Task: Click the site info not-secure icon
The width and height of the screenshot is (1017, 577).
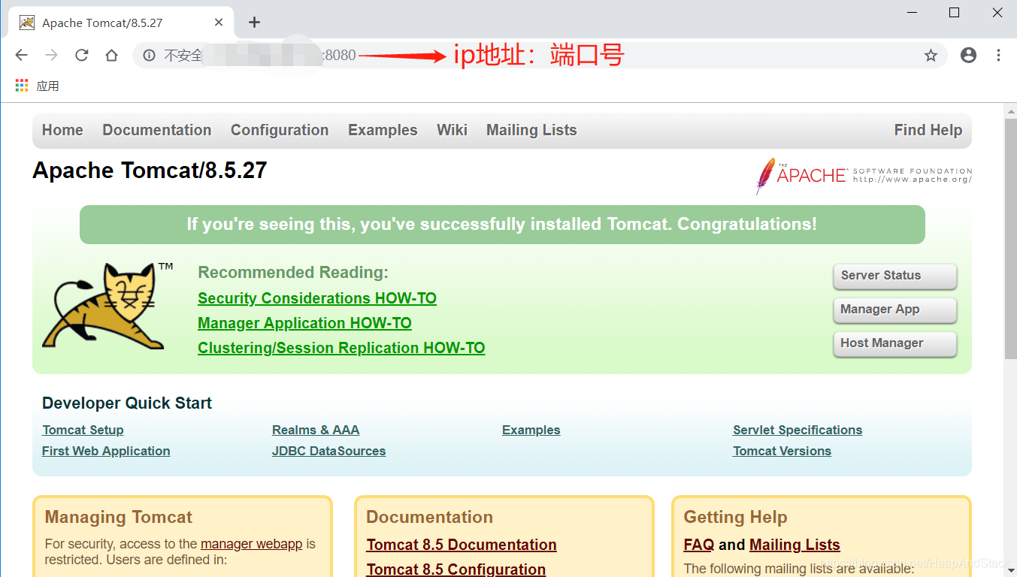Action: (x=149, y=55)
